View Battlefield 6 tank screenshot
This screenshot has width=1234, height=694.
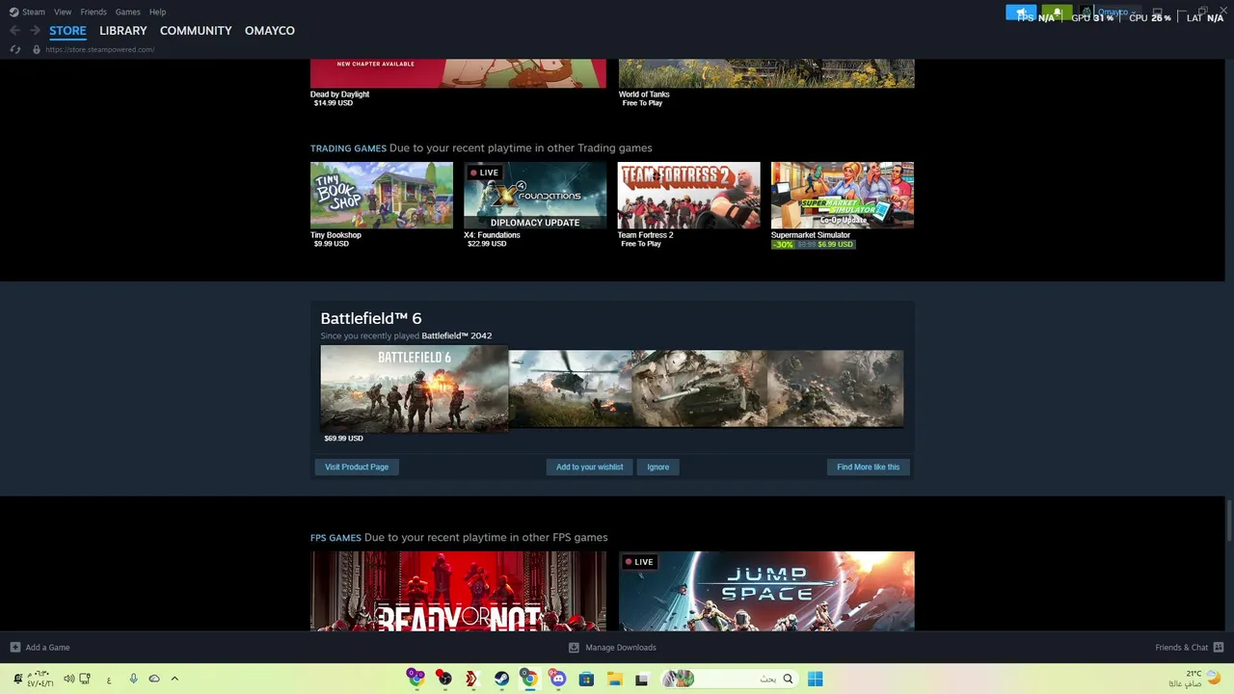coord(700,388)
